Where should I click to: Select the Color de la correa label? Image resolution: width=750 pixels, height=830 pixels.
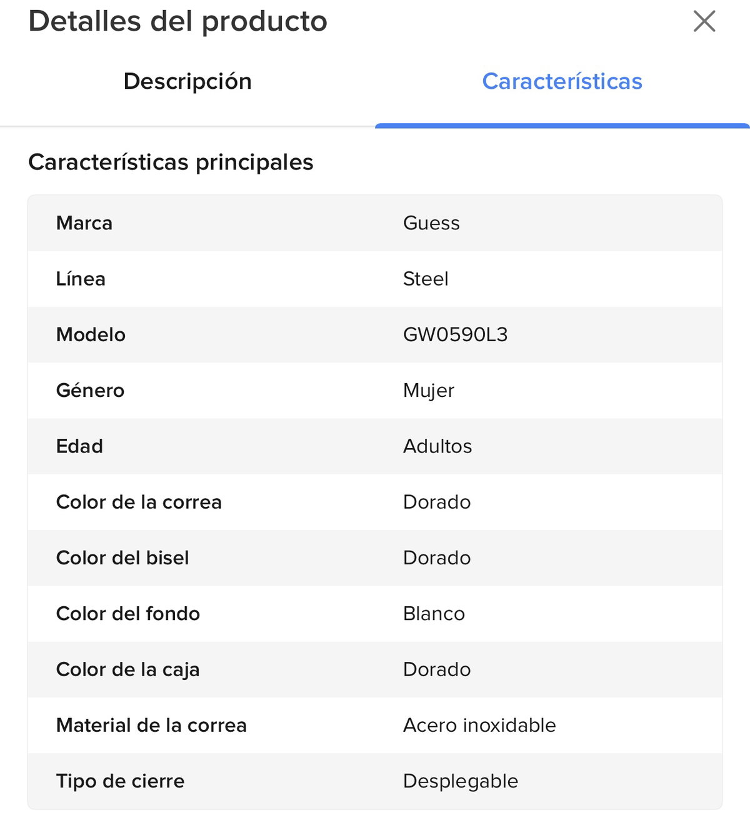139,502
